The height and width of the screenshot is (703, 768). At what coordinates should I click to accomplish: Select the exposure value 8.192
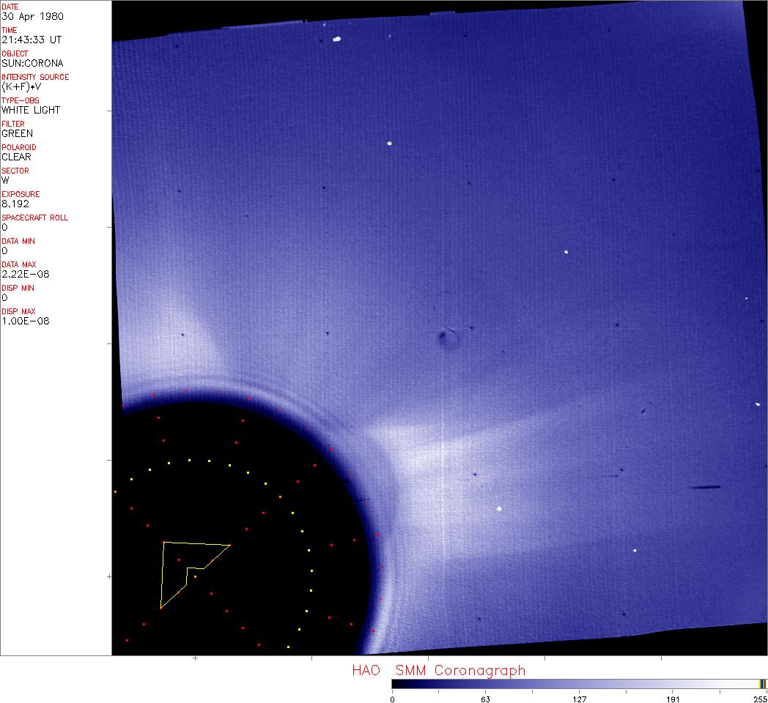[15, 204]
